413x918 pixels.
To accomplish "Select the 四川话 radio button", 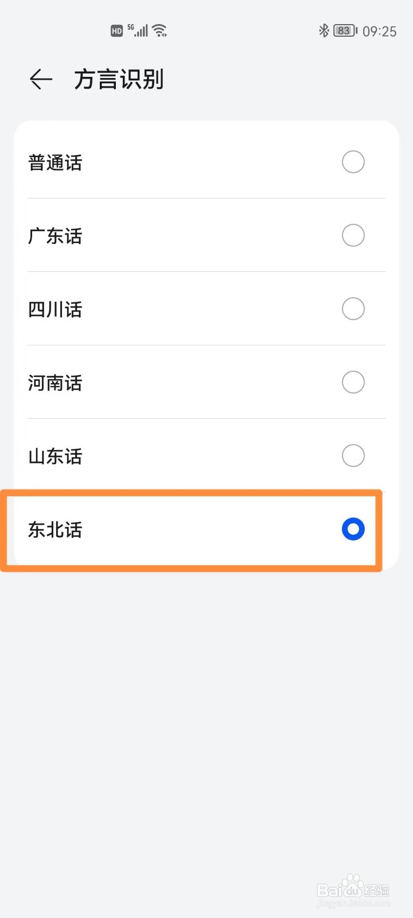I will 353,309.
